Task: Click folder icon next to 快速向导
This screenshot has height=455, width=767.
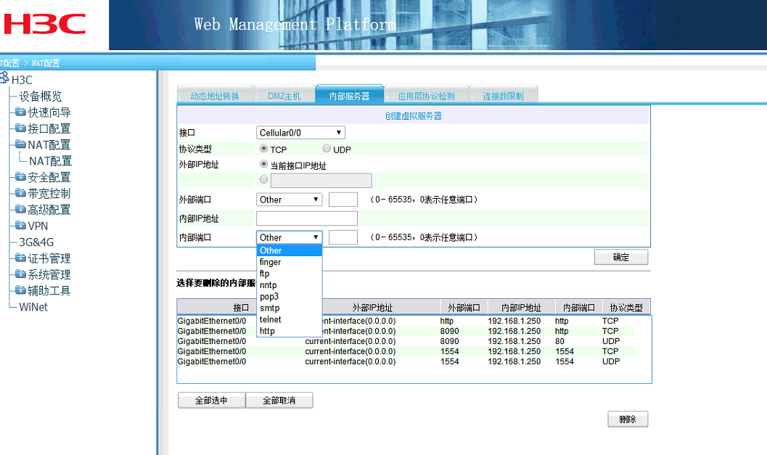Action: (x=20, y=112)
